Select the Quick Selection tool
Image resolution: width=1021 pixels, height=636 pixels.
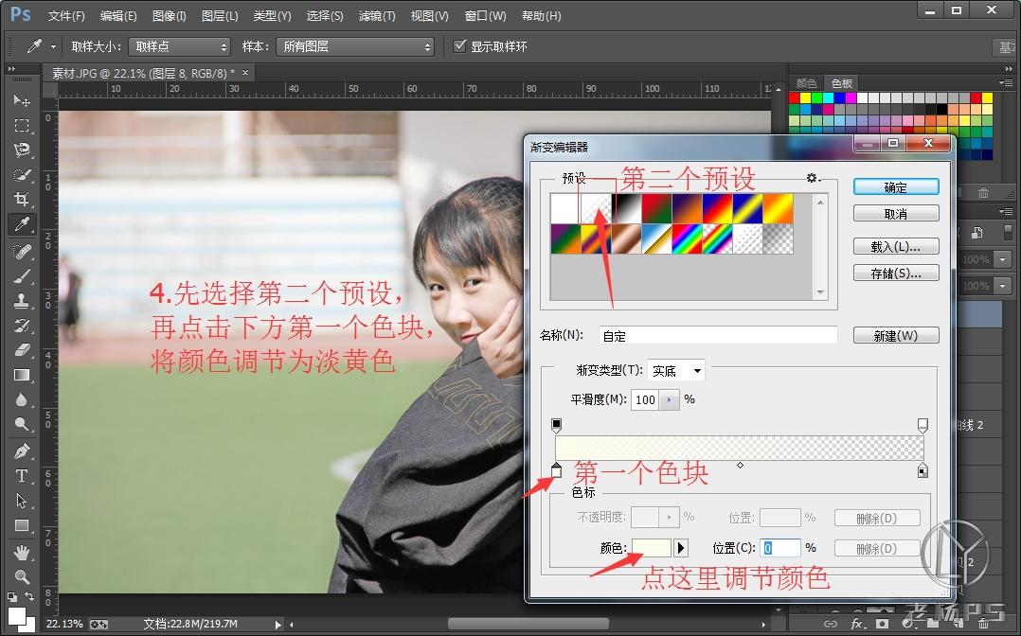pyautogui.click(x=22, y=174)
